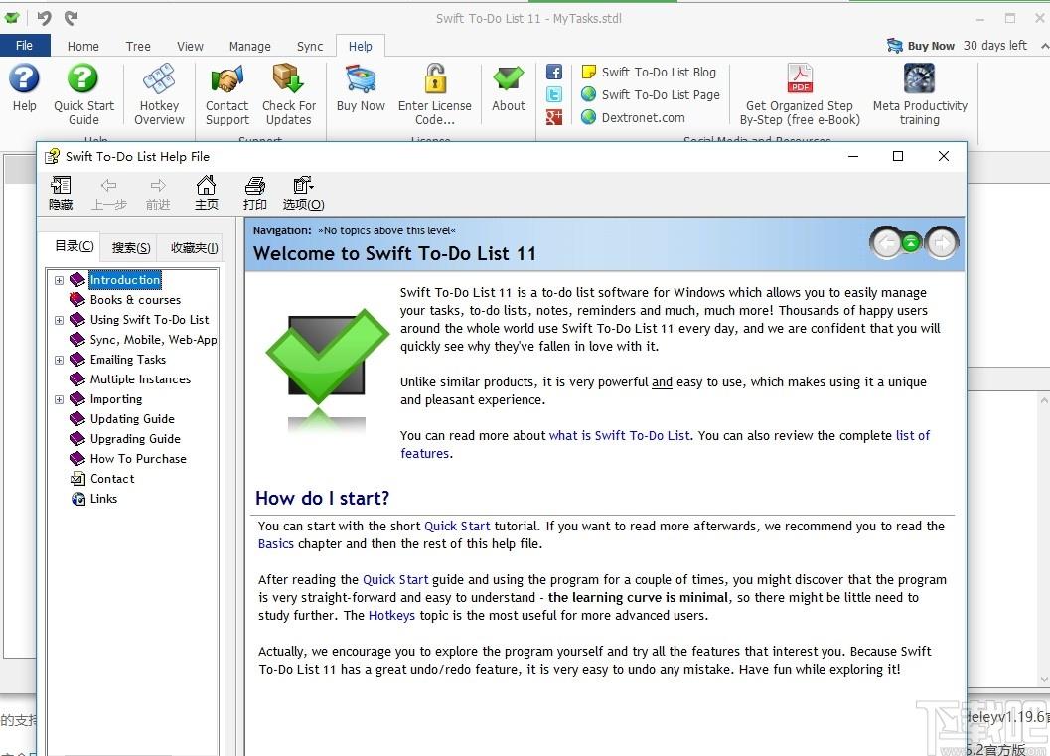Show the Hotkey Overview
The height and width of the screenshot is (756, 1050).
click(159, 94)
